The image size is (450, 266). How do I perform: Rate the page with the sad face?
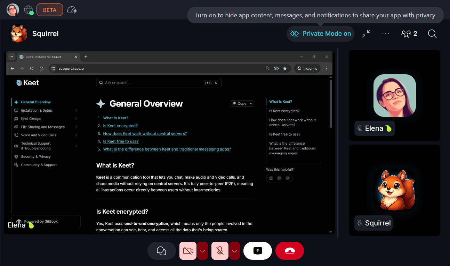click(288, 178)
